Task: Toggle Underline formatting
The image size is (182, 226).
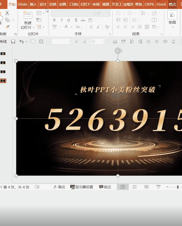Action: point(69,20)
